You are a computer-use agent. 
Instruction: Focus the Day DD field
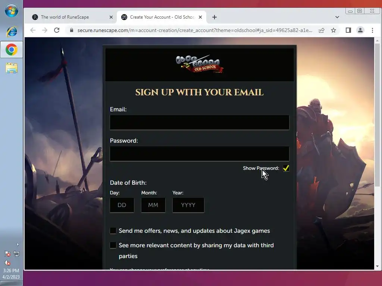[x=122, y=205]
